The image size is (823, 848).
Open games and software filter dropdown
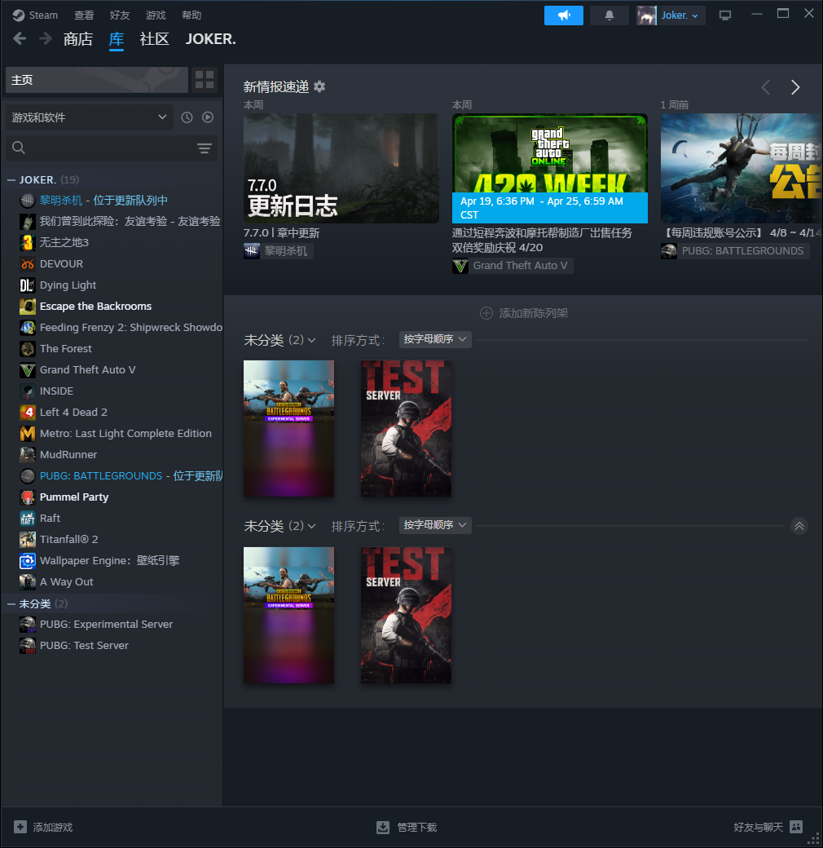click(x=90, y=117)
